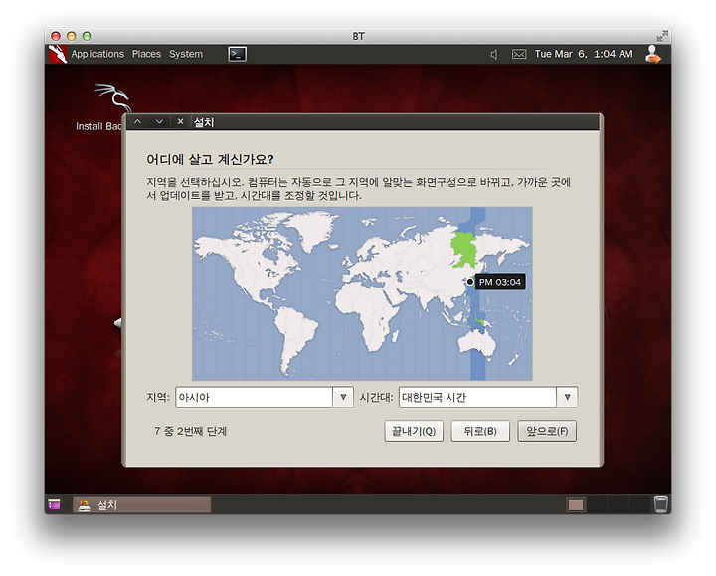
Task: Open the trash icon in bottom panel
Action: (660, 504)
